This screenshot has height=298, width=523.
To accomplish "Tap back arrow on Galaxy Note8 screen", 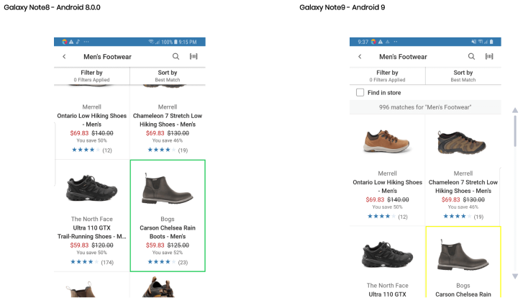I will coord(64,57).
